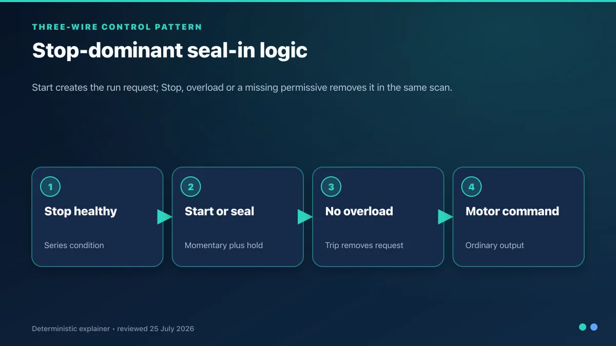Image resolution: width=616 pixels, height=346 pixels.
Task: Click the Trip removes request caption
Action: pos(364,245)
